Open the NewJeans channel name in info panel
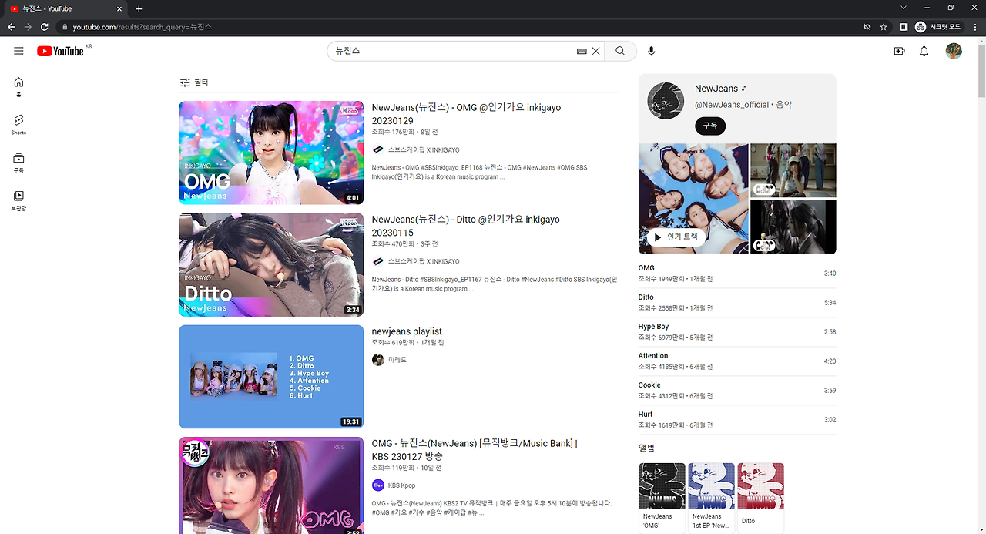This screenshot has width=986, height=534. click(716, 89)
